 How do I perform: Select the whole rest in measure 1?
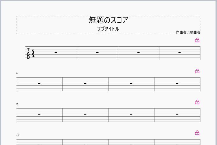(x=56, y=52)
